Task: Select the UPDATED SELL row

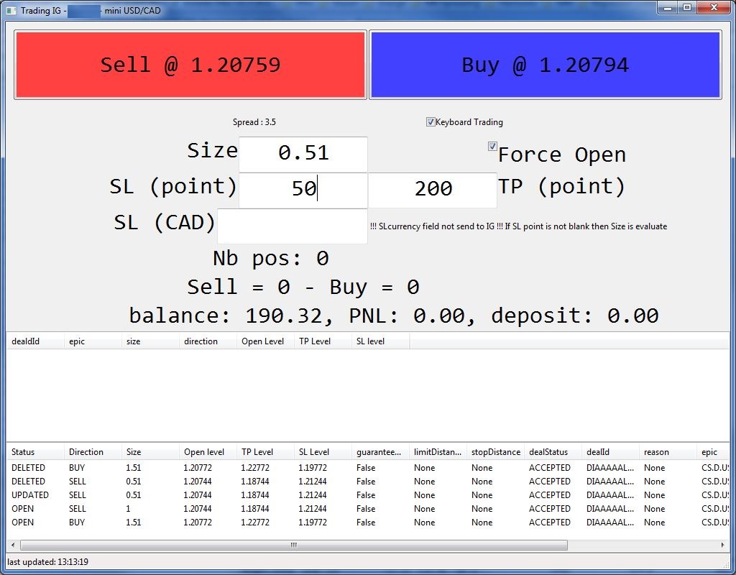Action: 368,495
